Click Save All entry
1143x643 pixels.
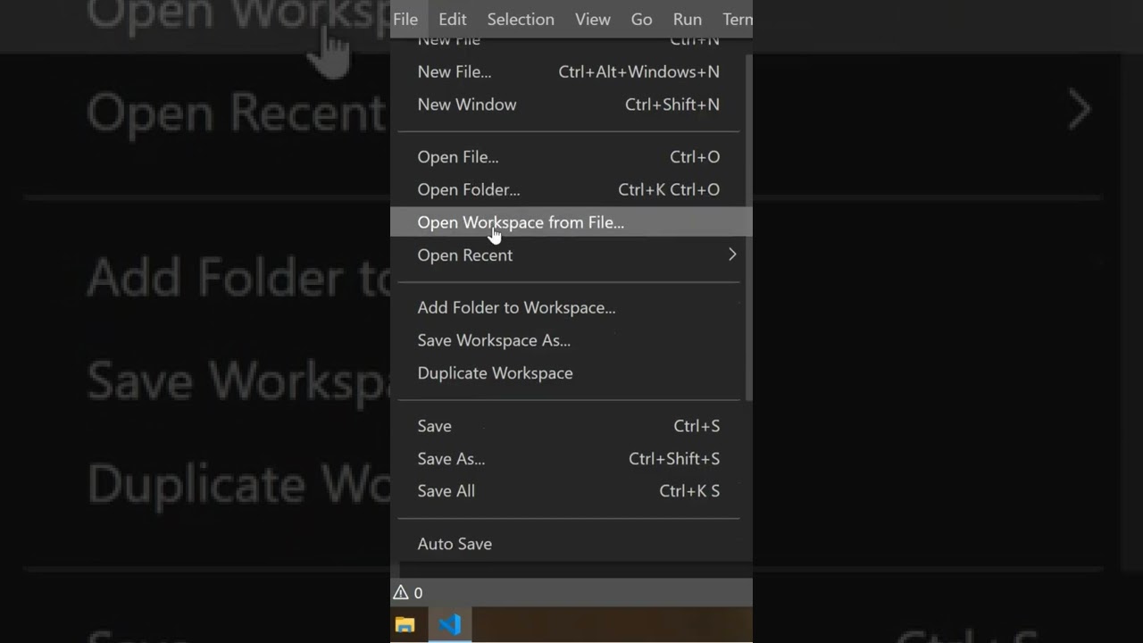pyautogui.click(x=570, y=491)
